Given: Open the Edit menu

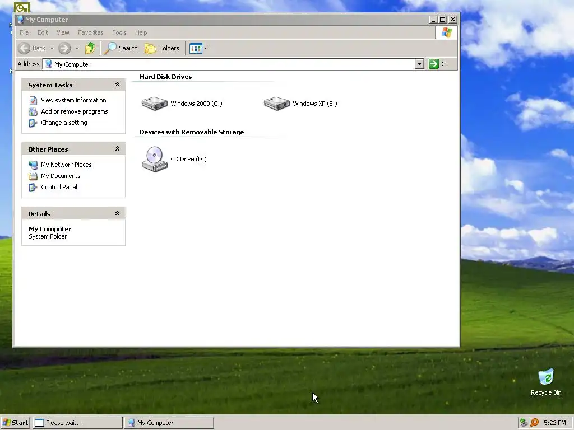Looking at the screenshot, I should pyautogui.click(x=43, y=32).
